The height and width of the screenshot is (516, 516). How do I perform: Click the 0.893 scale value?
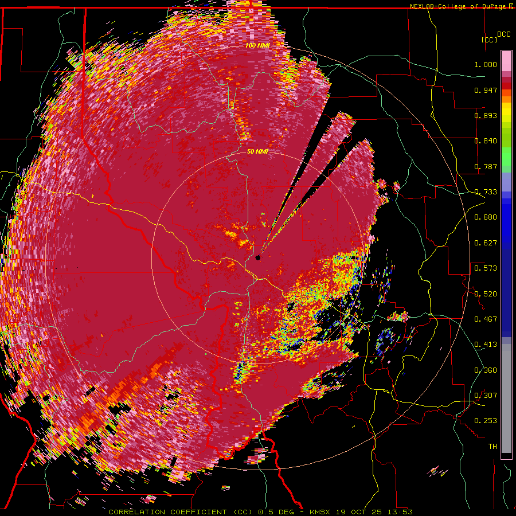pyautogui.click(x=486, y=115)
